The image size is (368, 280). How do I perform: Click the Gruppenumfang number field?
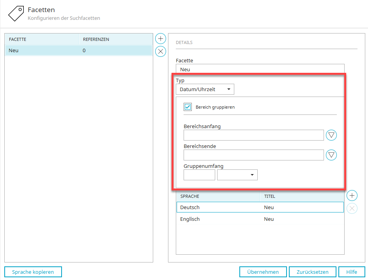(199, 175)
